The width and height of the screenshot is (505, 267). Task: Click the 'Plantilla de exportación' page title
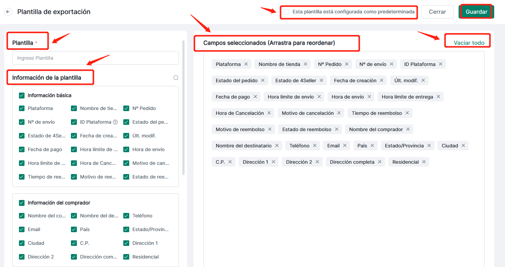pos(54,12)
